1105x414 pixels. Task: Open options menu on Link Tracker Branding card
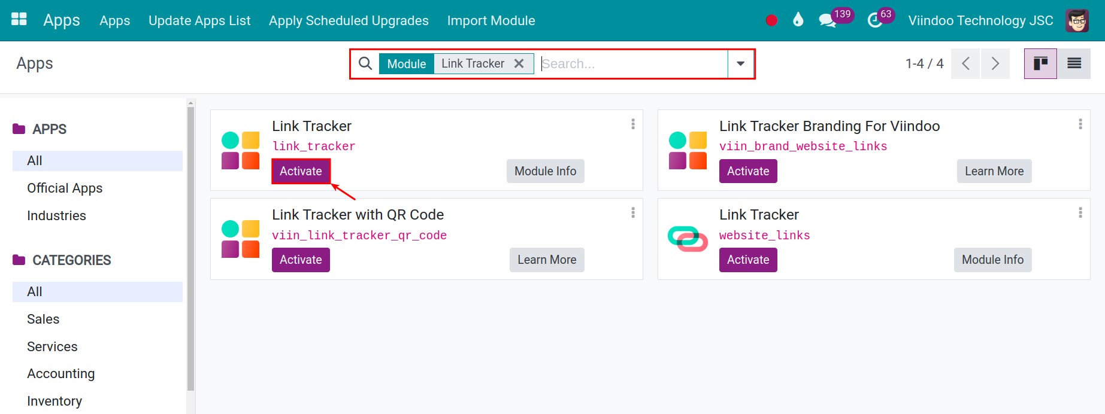1080,124
